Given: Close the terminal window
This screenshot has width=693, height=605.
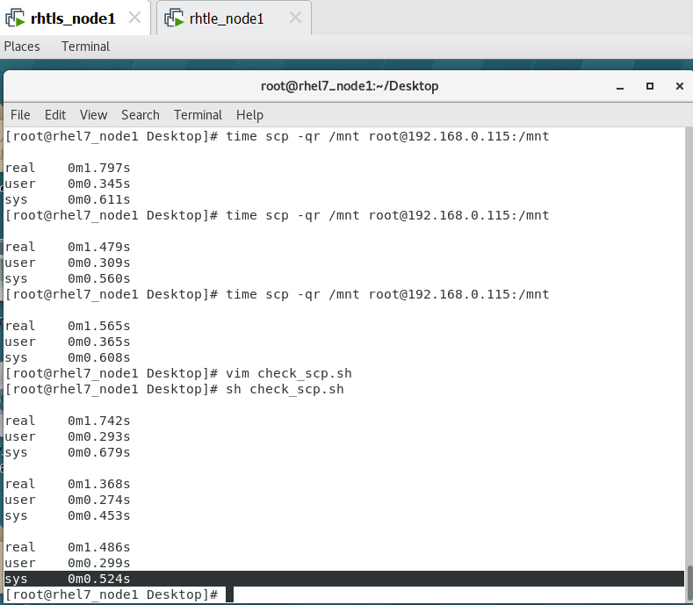Looking at the screenshot, I should [x=680, y=86].
